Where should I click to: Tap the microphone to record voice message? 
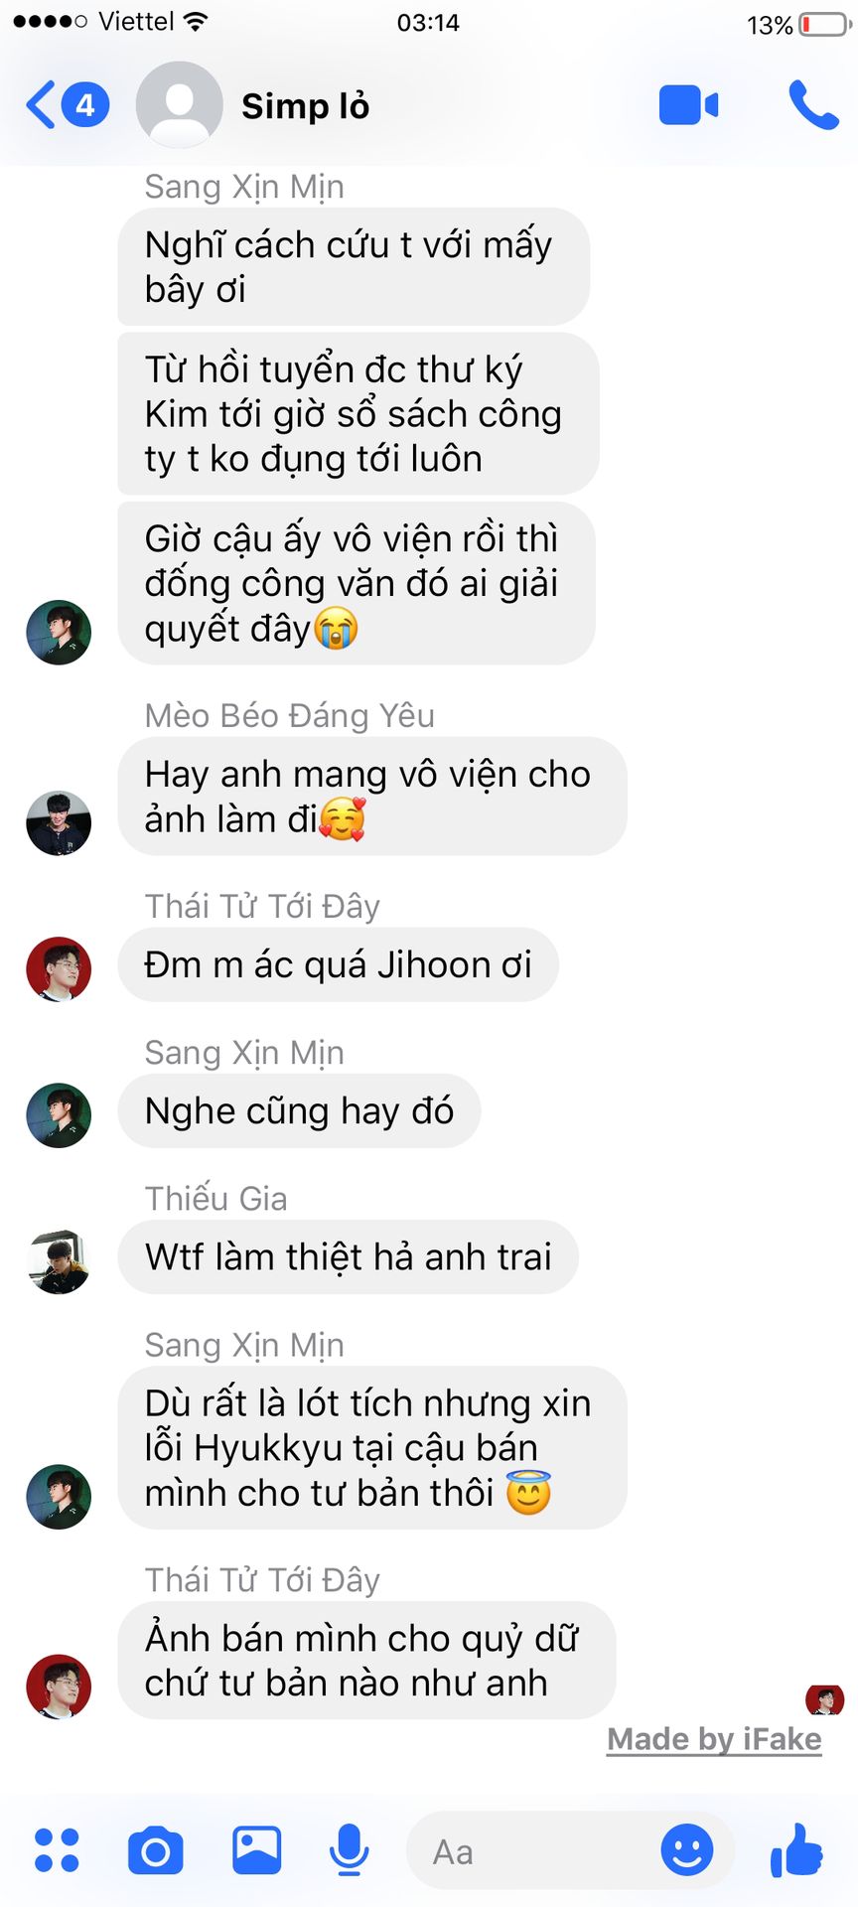(x=349, y=1850)
